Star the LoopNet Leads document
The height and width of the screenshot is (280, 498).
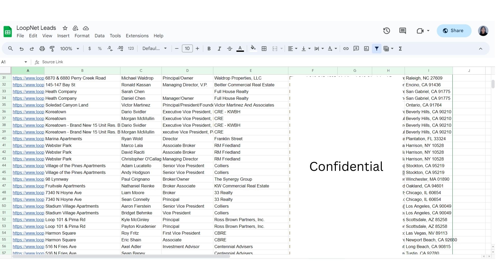[65, 28]
